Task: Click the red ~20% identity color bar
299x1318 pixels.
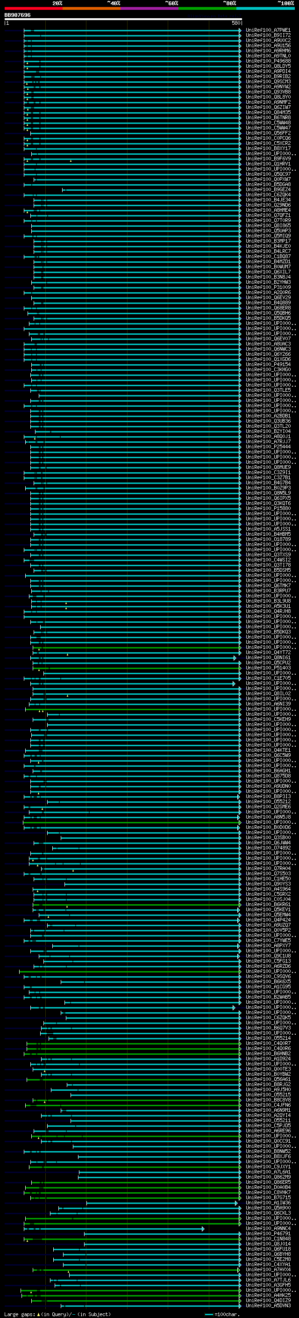Action: [x=33, y=8]
